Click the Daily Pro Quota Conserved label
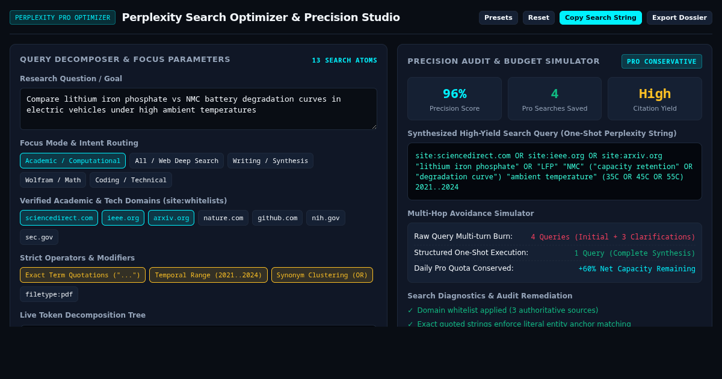The height and width of the screenshot is (379, 722). (463, 268)
